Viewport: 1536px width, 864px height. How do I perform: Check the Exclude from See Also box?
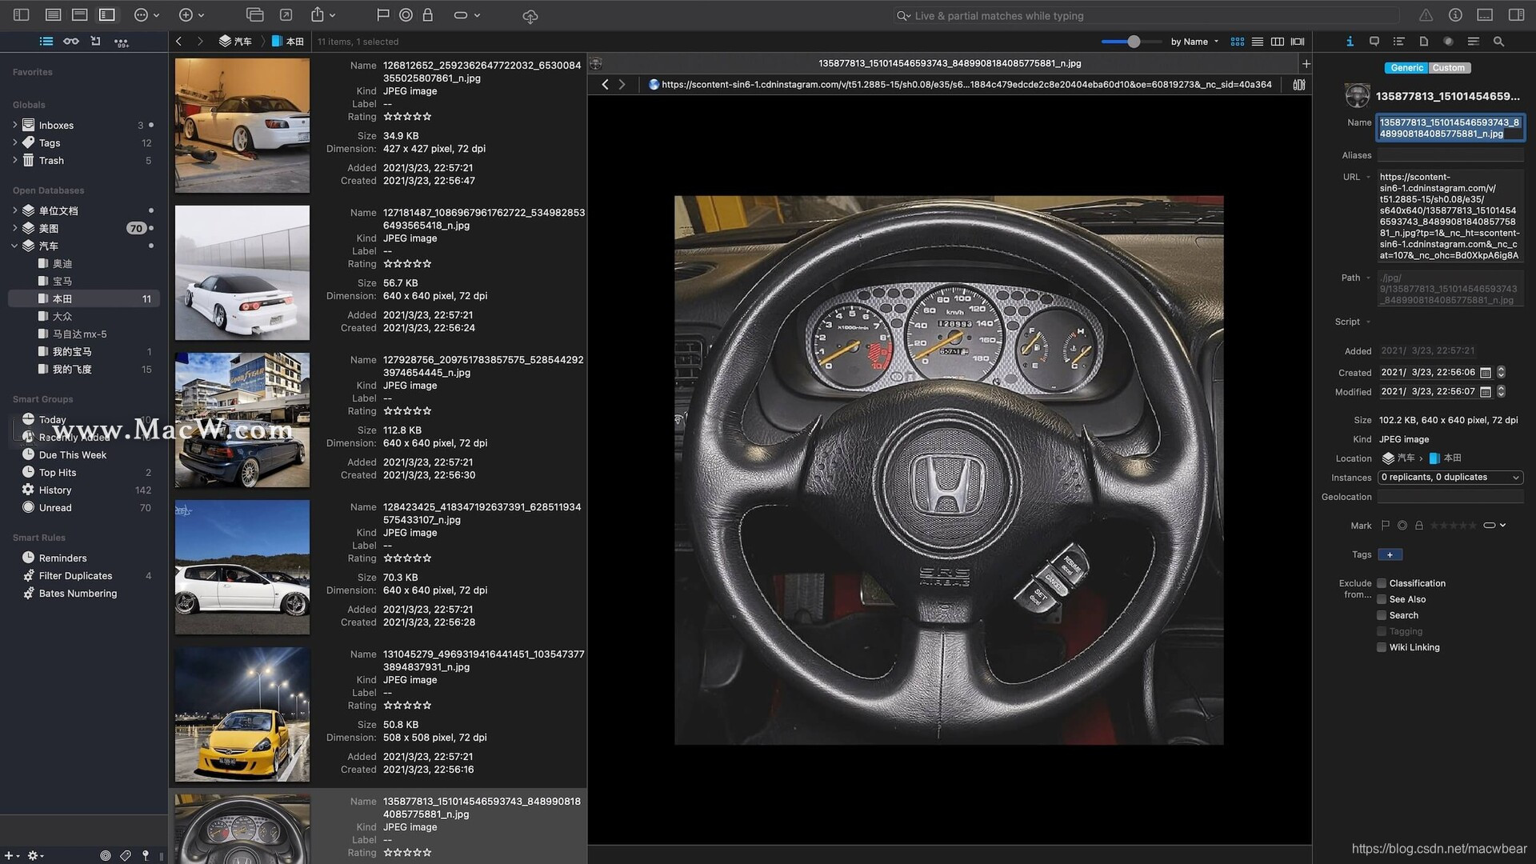pos(1382,599)
